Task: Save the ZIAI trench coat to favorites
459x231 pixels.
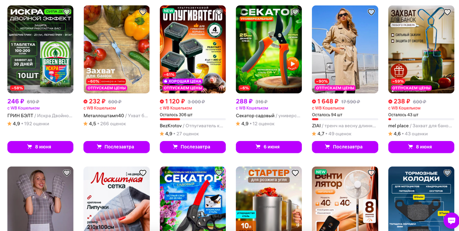Action: click(371, 12)
